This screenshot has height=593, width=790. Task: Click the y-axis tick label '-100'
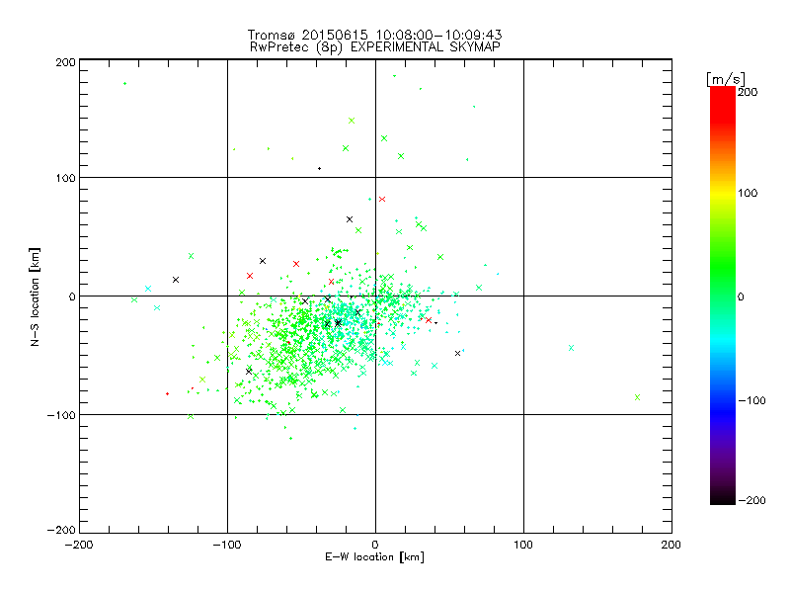point(61,415)
